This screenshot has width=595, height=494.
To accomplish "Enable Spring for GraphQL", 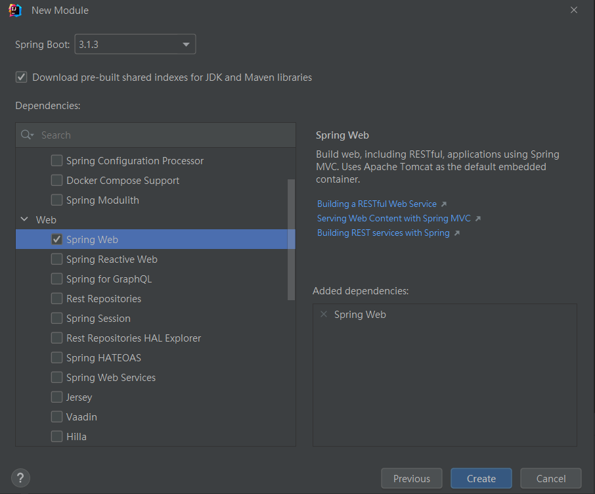I will pyautogui.click(x=56, y=279).
